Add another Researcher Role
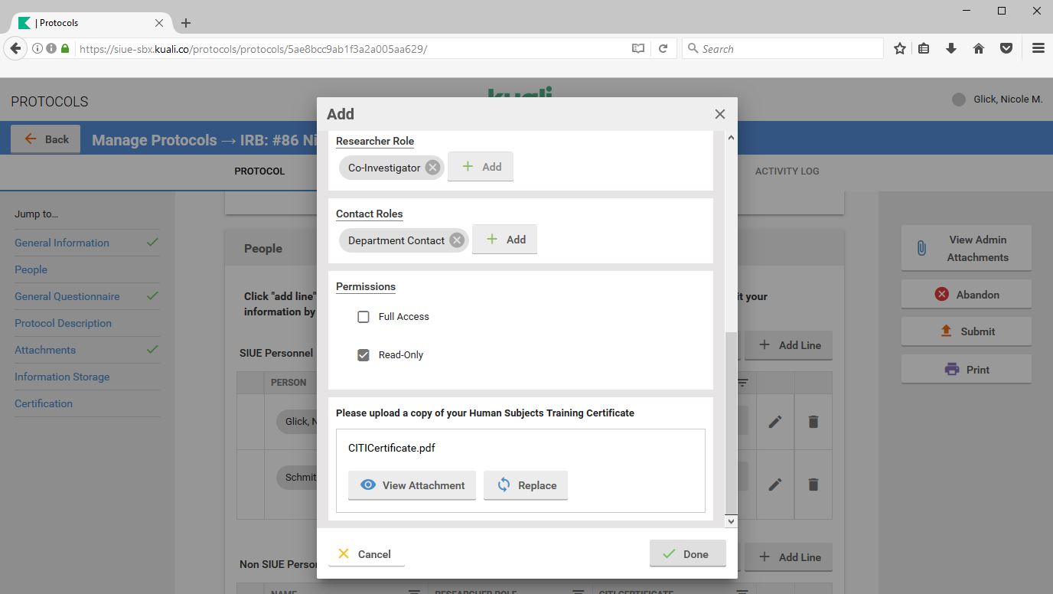1053x594 pixels. point(481,167)
